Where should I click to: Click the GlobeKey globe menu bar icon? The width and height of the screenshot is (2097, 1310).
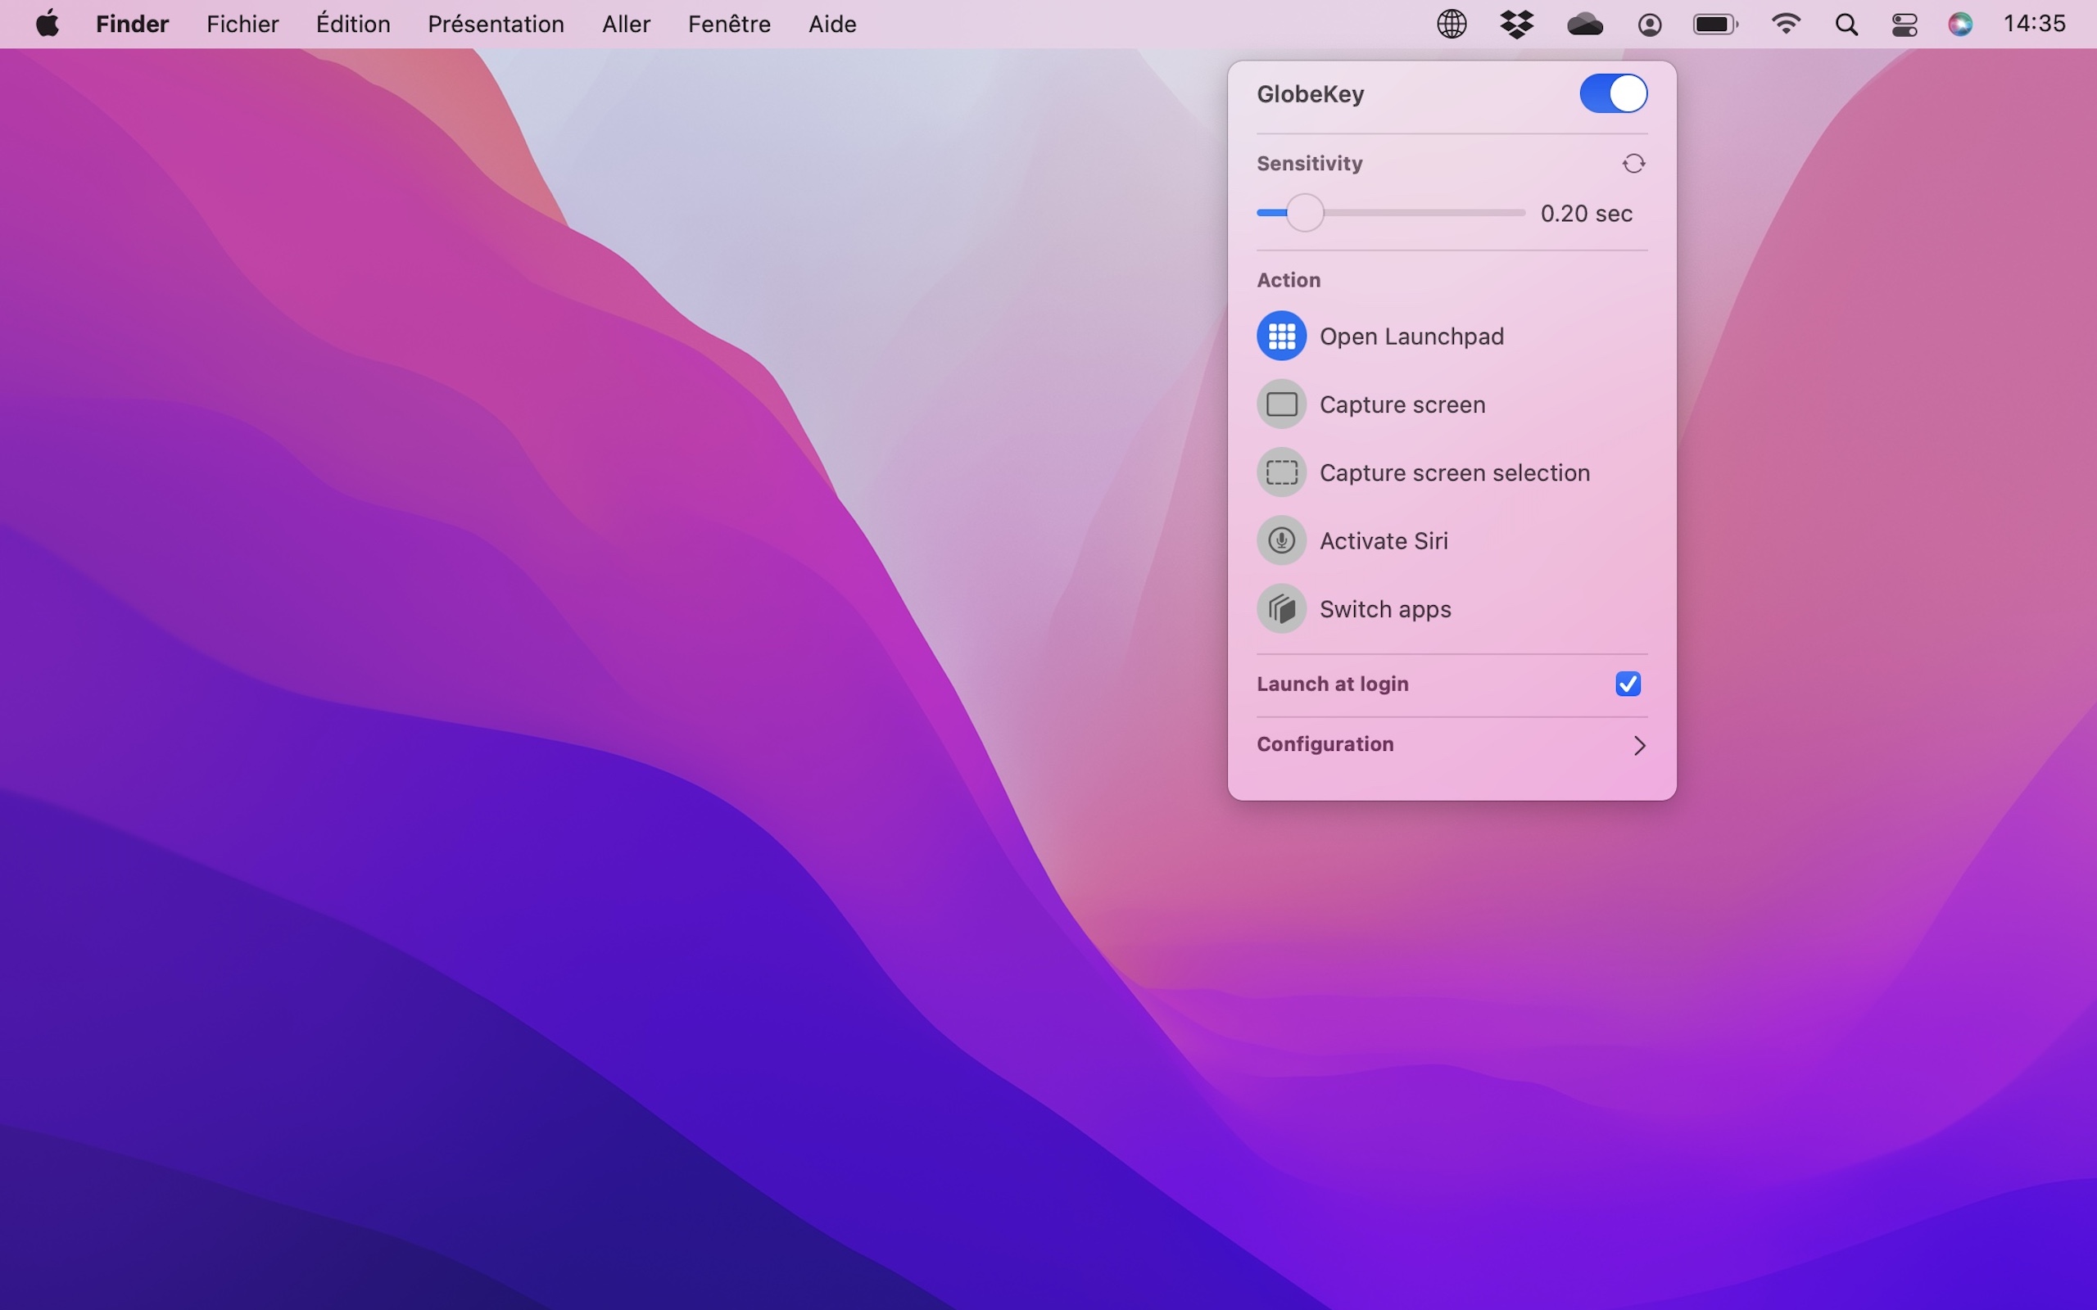1452,25
